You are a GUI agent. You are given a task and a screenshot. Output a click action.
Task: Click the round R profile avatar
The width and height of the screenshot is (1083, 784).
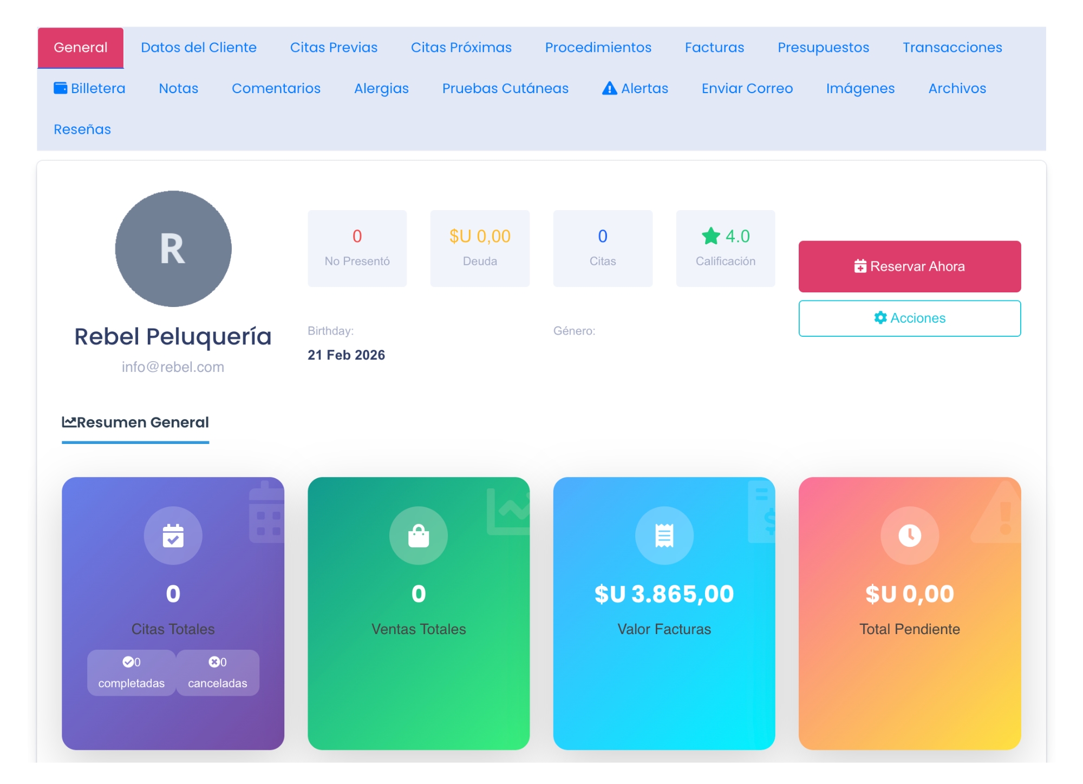(x=173, y=249)
